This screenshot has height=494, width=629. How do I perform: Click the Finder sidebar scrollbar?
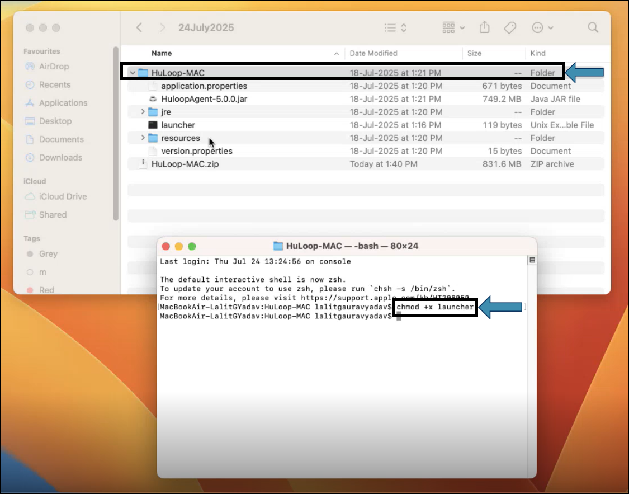point(116,134)
